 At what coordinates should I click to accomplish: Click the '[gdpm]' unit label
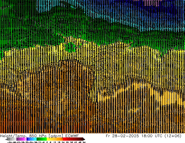(x=56, y=136)
